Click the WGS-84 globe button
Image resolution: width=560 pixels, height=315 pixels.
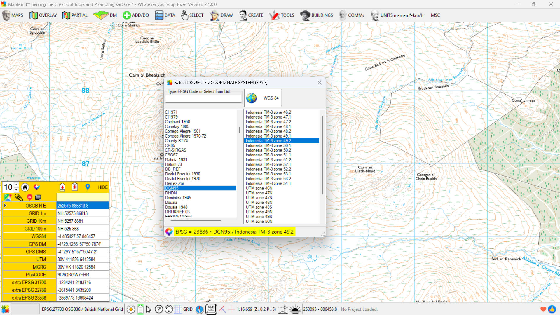263,98
